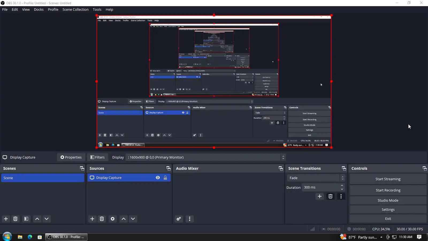Viewport: 428px width, 241px height.
Task: Select Display Capture in Sources list
Action: point(129,178)
